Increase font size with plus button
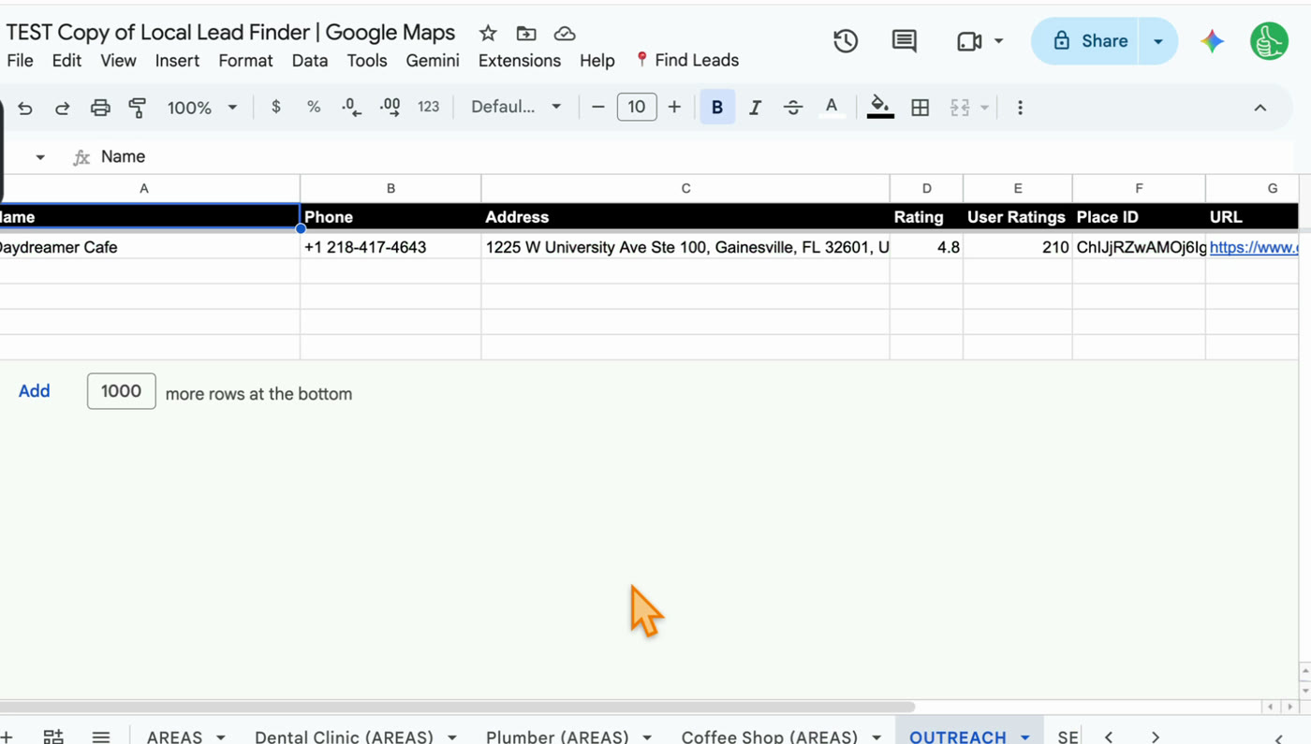1311x744 pixels. (674, 107)
